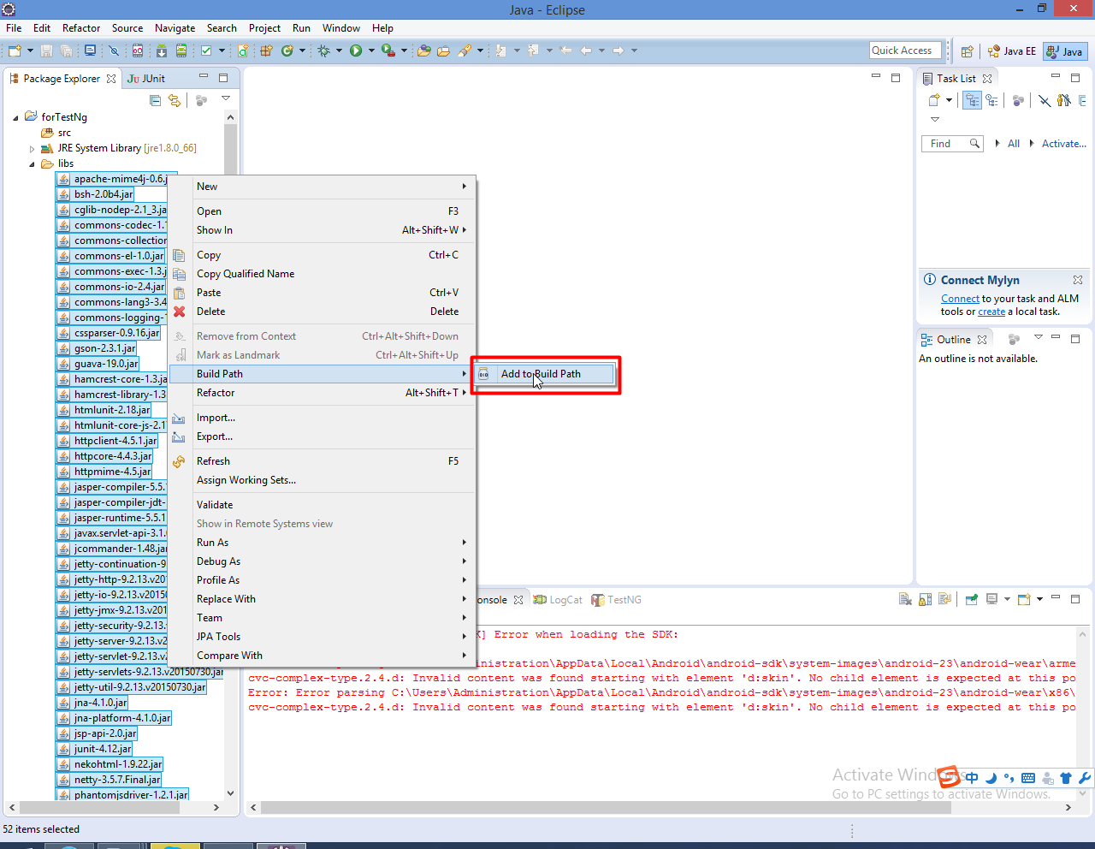1095x849 pixels.
Task: Open the Package Explorer view menu triangle
Action: point(226,98)
